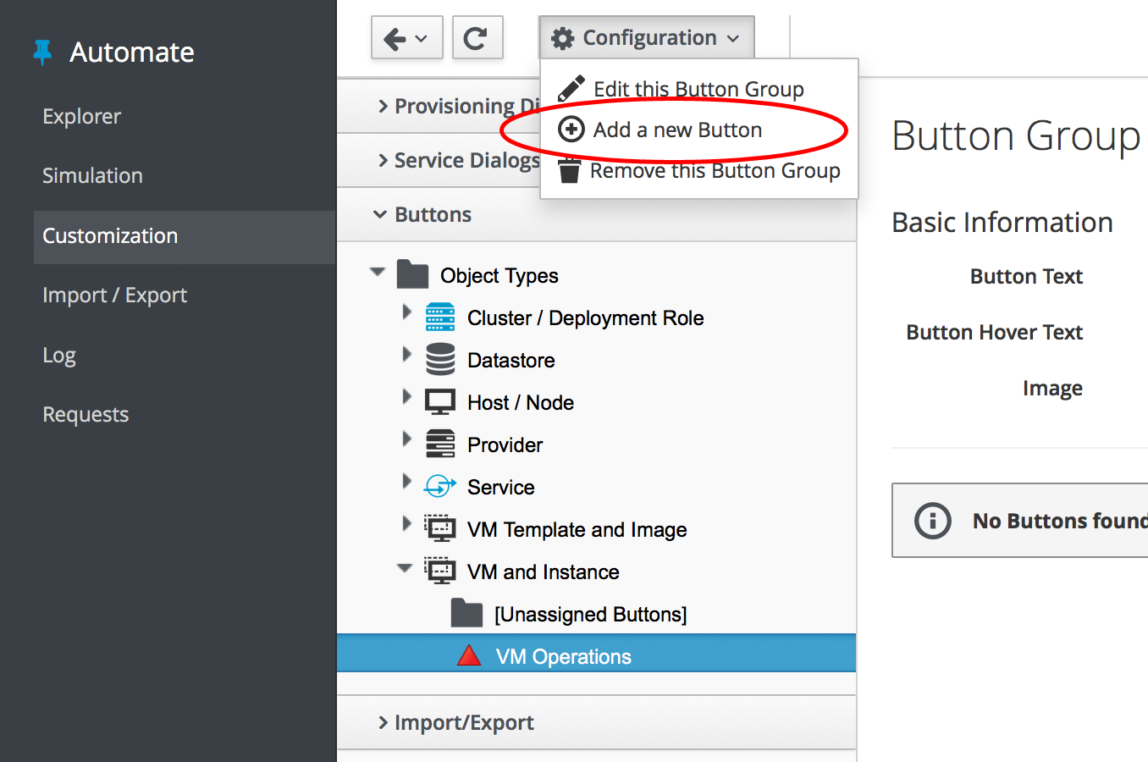Select the [Unassigned Buttons] folder
The width and height of the screenshot is (1148, 762).
click(590, 614)
